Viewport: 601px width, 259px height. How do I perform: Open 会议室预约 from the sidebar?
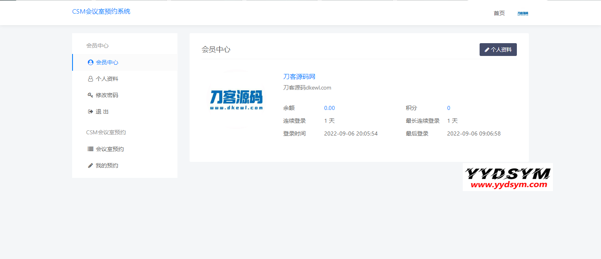point(110,149)
